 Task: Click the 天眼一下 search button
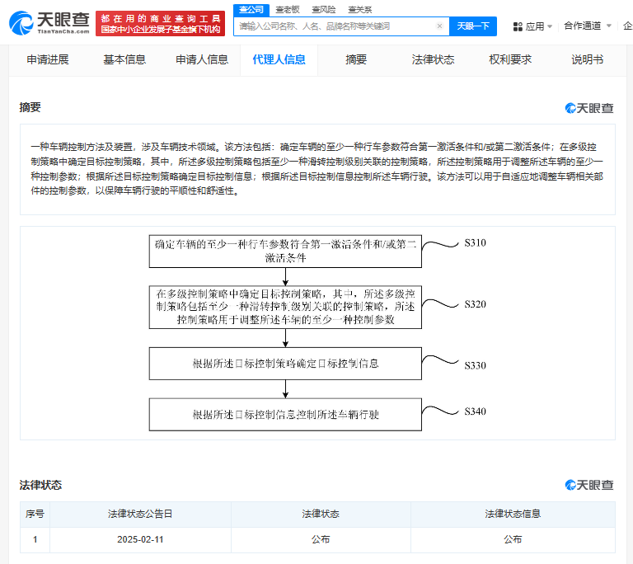pyautogui.click(x=473, y=26)
